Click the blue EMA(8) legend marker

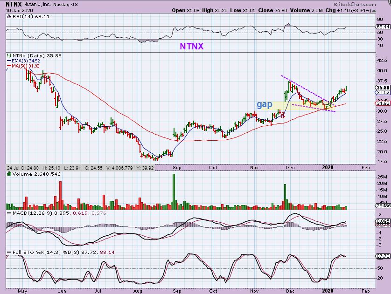click(x=8, y=60)
